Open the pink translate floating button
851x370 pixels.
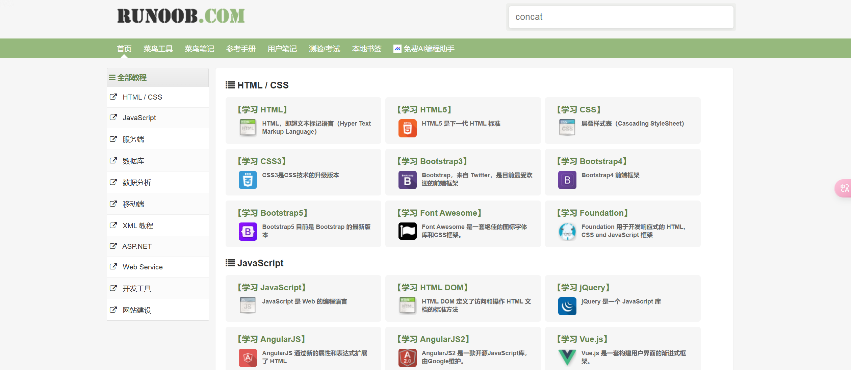coord(844,188)
